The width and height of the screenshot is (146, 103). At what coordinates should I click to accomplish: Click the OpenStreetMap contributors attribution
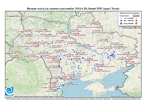pyautogui.click(x=126, y=96)
